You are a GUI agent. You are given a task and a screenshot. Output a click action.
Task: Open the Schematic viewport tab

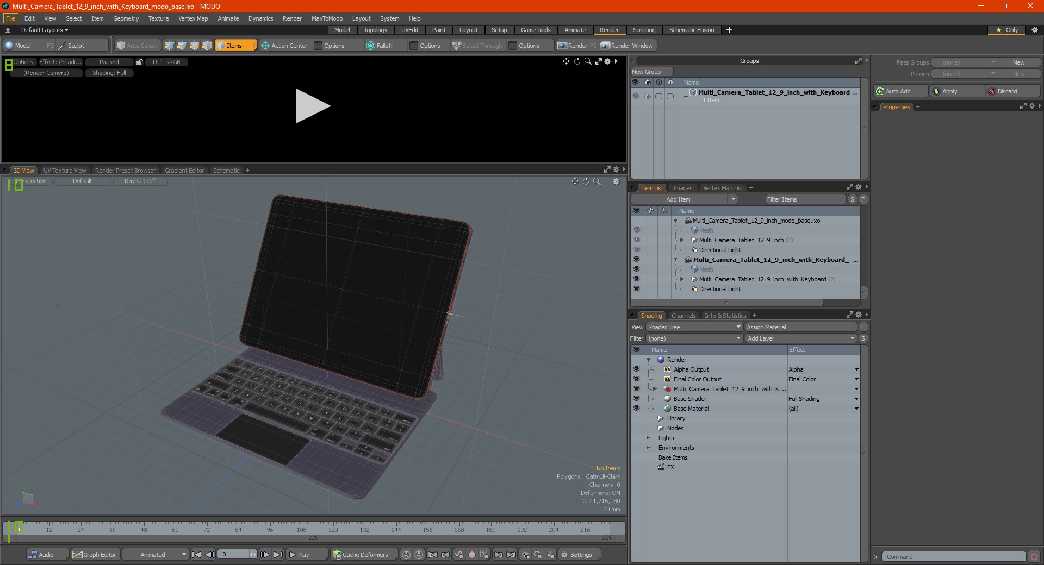pos(226,171)
